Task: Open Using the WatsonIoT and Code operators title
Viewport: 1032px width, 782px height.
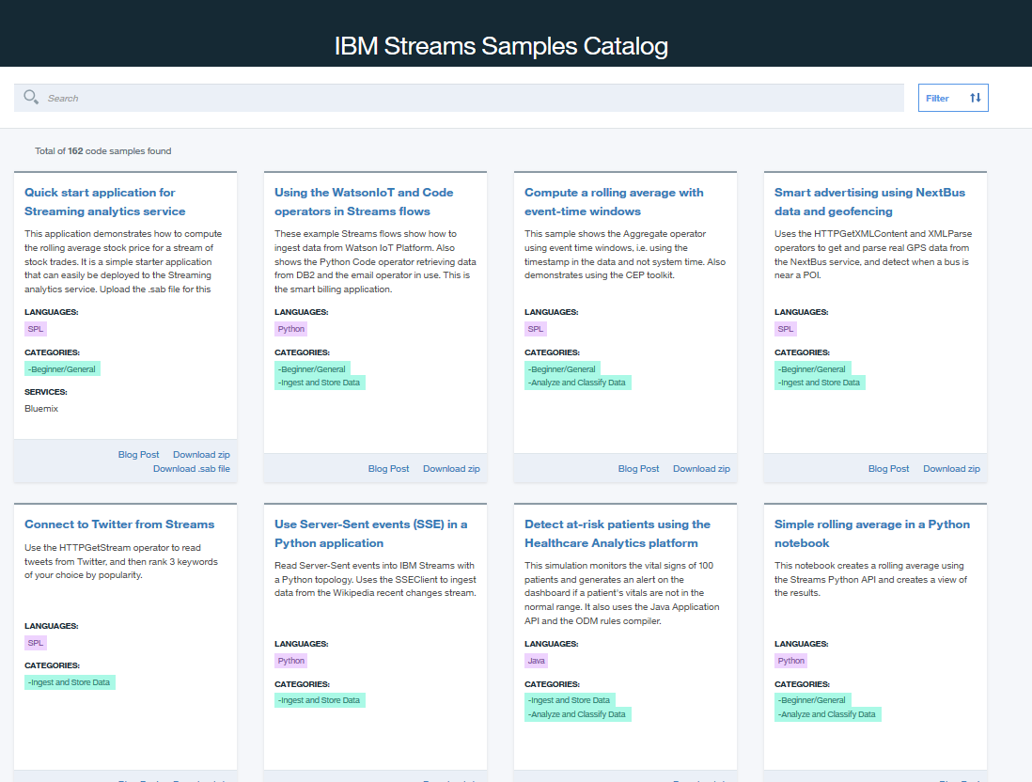Action: (364, 201)
